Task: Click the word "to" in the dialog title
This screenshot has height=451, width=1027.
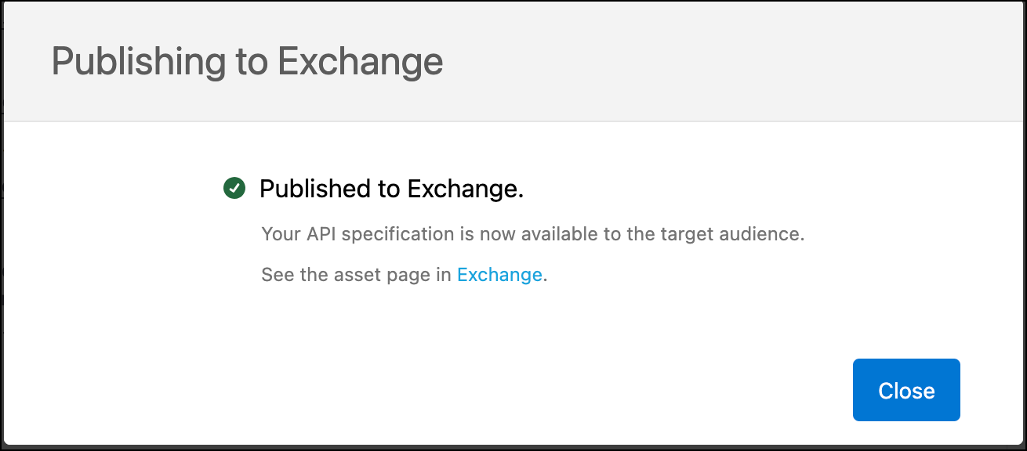Action: pos(252,62)
